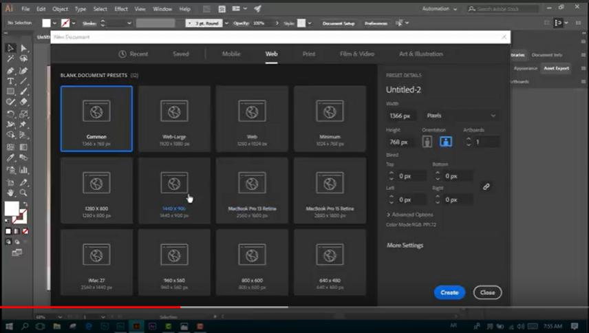The image size is (589, 333).
Task: Click the GPU rocket icon in menu bar
Action: click(x=257, y=9)
